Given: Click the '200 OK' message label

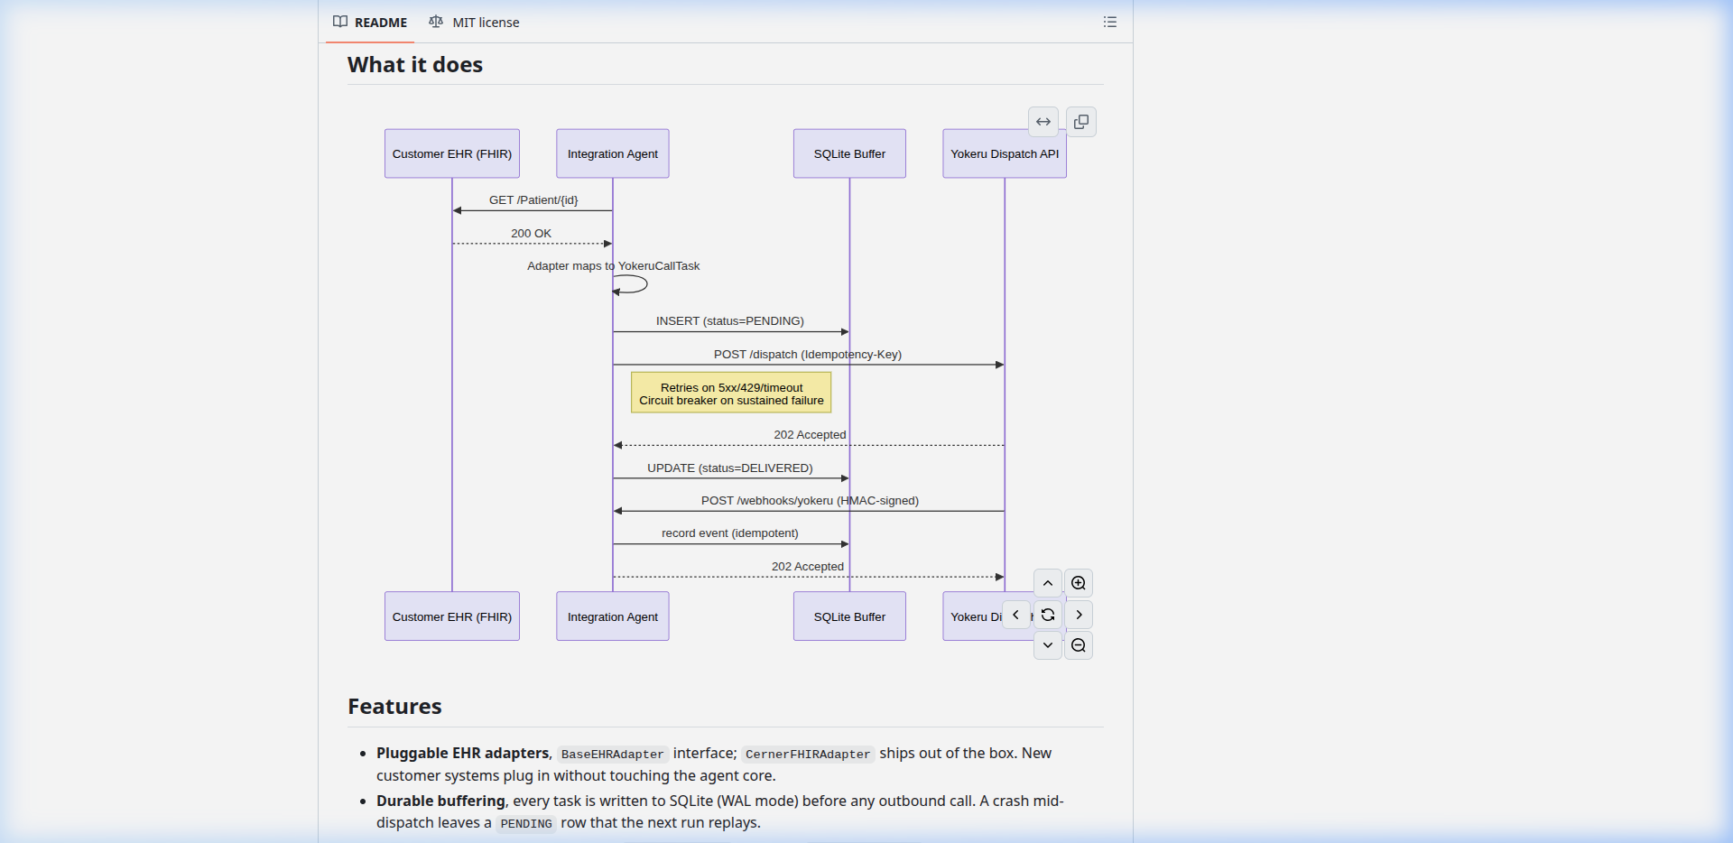Looking at the screenshot, I should 531,233.
